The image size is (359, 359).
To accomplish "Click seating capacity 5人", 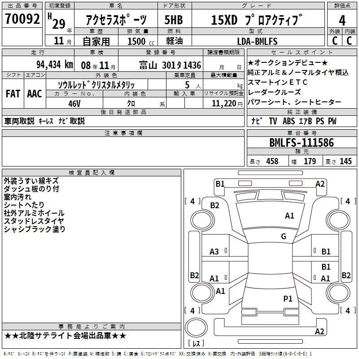I will [193, 85].
